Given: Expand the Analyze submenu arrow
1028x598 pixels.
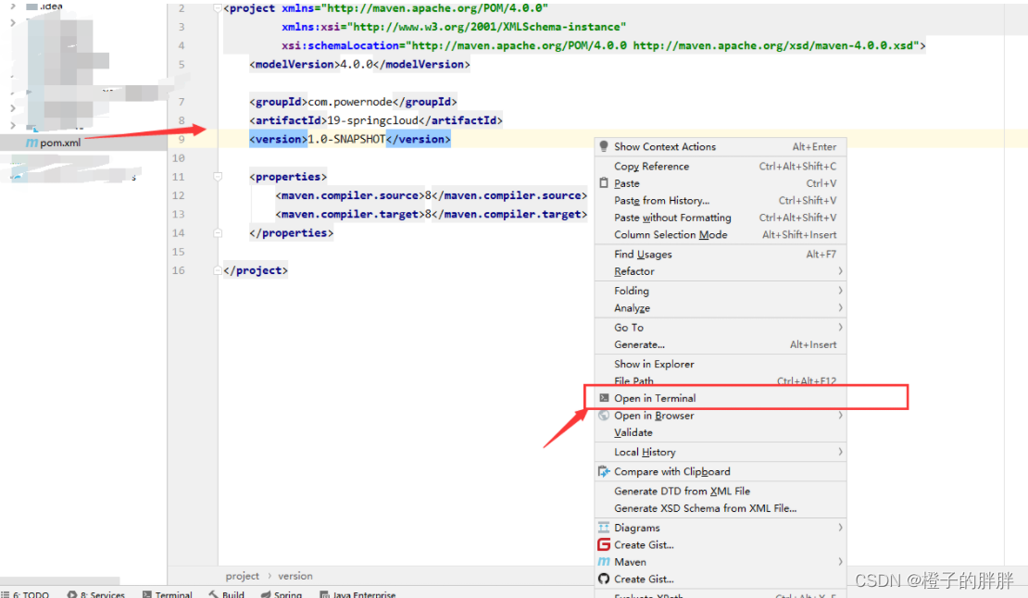Looking at the screenshot, I should (840, 307).
